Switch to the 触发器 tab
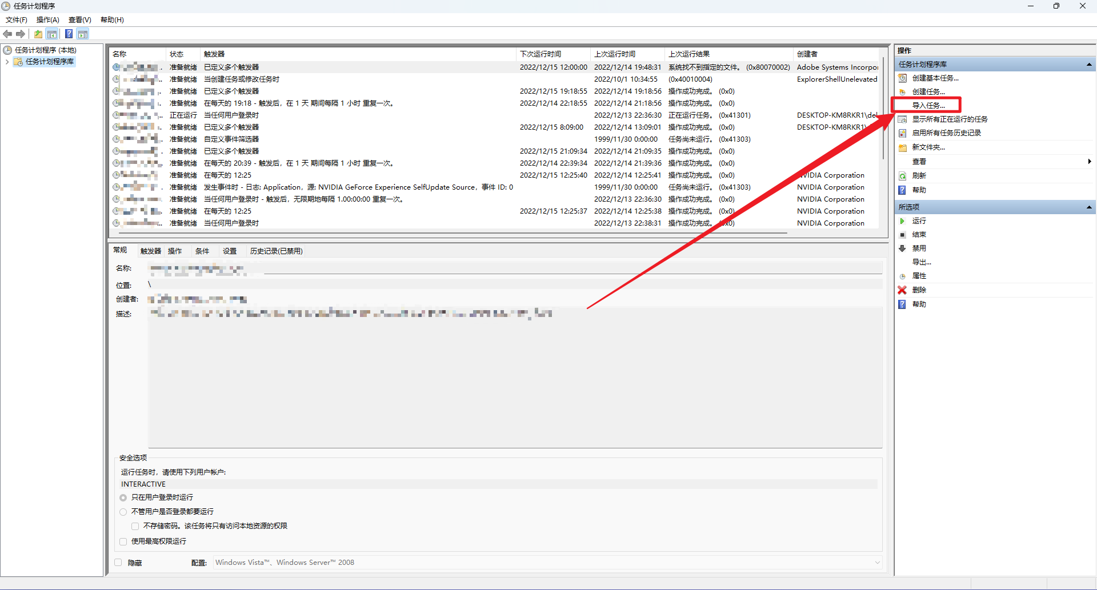Viewport: 1097px width, 590px height. tap(151, 251)
